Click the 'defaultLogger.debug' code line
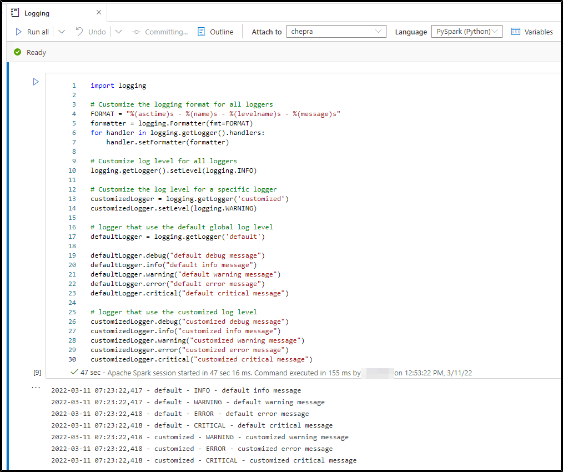The width and height of the screenshot is (563, 472). (x=178, y=256)
